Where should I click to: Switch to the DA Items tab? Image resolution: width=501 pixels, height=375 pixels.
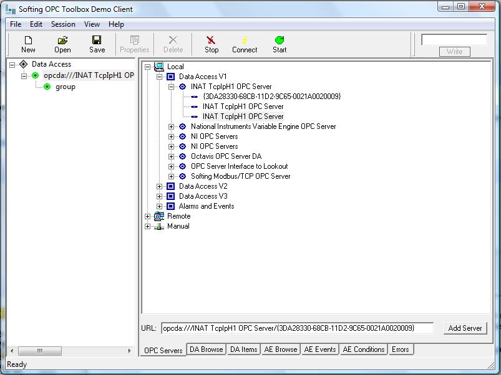(243, 349)
